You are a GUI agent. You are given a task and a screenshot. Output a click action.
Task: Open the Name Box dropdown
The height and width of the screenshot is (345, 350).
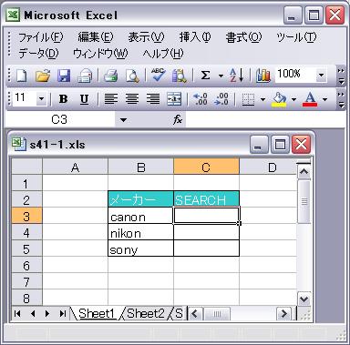(123, 119)
